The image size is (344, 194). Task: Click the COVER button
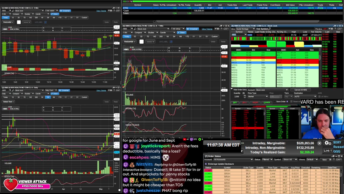click(x=267, y=103)
